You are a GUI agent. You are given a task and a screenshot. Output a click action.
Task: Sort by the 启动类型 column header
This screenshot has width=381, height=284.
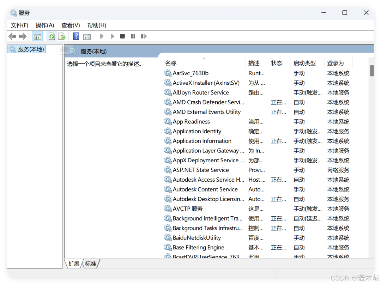pyautogui.click(x=308, y=63)
